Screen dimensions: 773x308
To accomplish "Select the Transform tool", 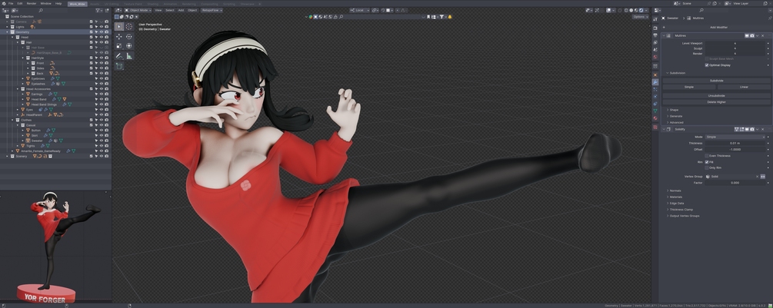I will (129, 46).
